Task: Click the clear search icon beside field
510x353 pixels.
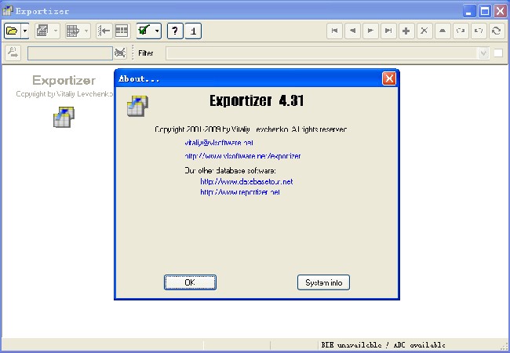Action: pyautogui.click(x=120, y=53)
